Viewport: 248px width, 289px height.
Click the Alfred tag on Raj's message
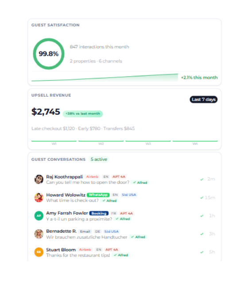(140, 183)
